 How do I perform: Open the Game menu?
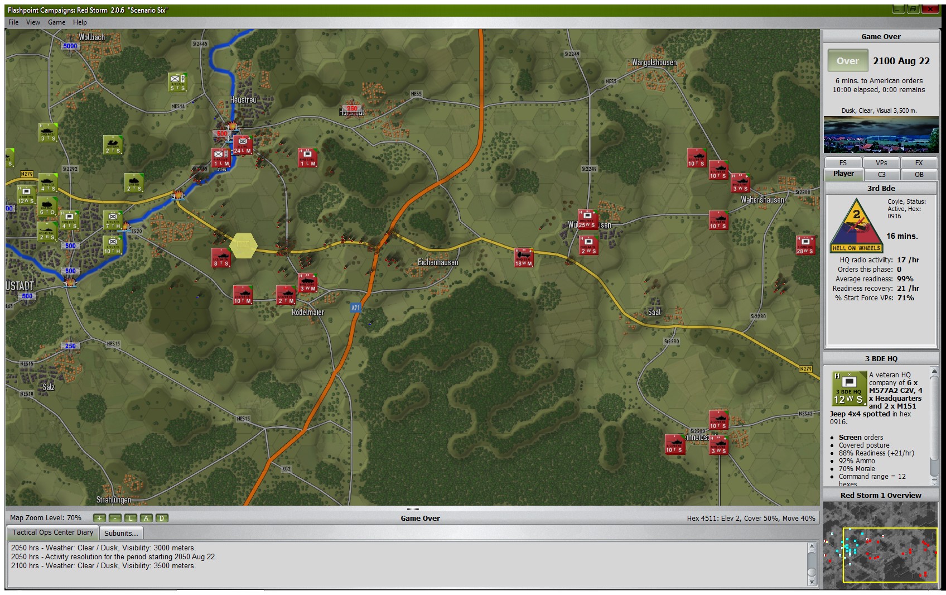click(x=56, y=22)
